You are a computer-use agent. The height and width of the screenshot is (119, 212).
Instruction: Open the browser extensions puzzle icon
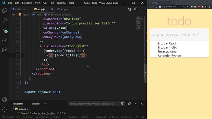[202, 7]
